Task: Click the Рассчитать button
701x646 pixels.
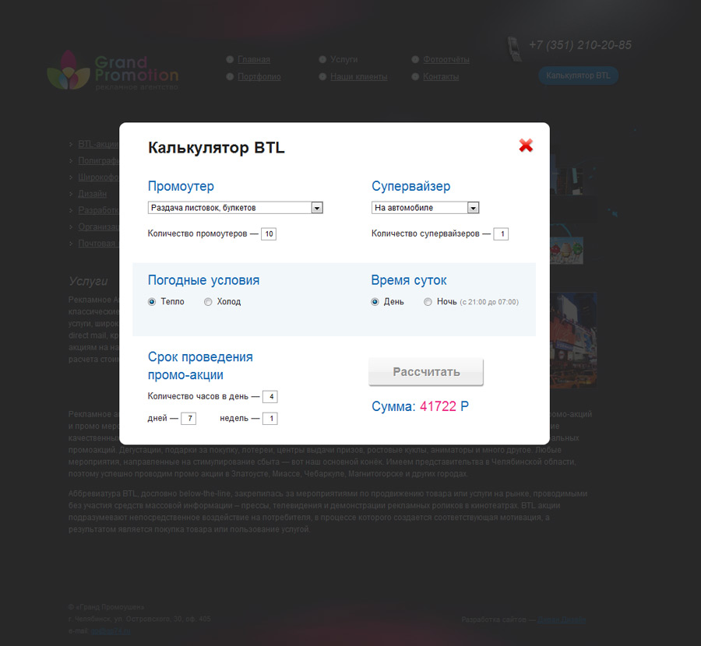Action: point(426,372)
